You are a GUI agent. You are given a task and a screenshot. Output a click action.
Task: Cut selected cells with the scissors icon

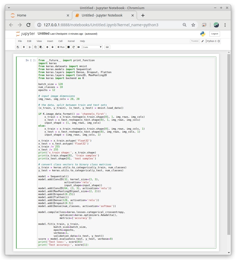click(30, 47)
